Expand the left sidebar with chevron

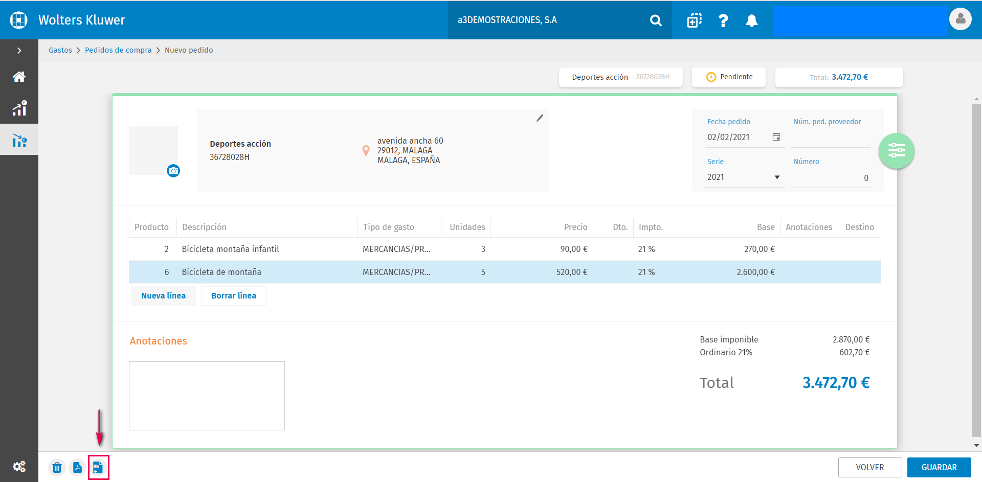coord(19,51)
